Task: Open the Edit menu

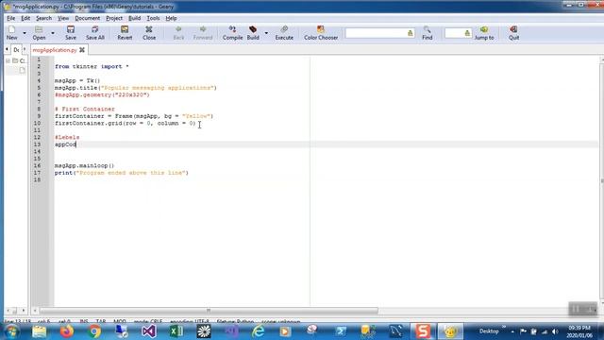Action: coord(25,18)
